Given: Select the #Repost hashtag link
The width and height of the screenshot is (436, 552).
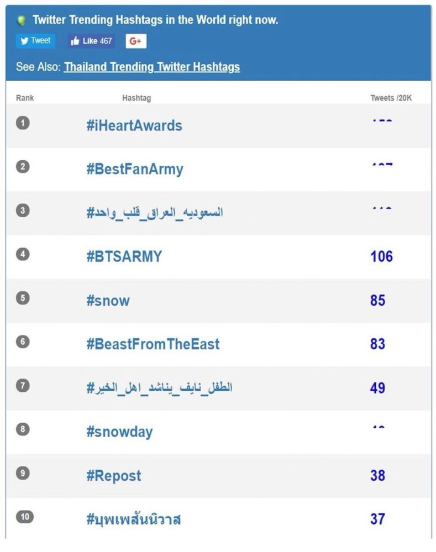Looking at the screenshot, I should tap(113, 476).
